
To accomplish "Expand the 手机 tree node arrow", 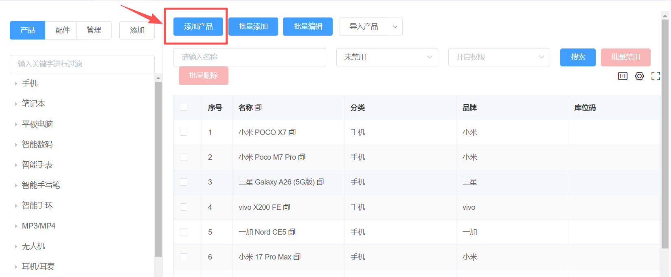I will (x=16, y=84).
